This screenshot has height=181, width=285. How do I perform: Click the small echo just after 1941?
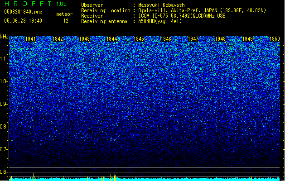(34, 141)
